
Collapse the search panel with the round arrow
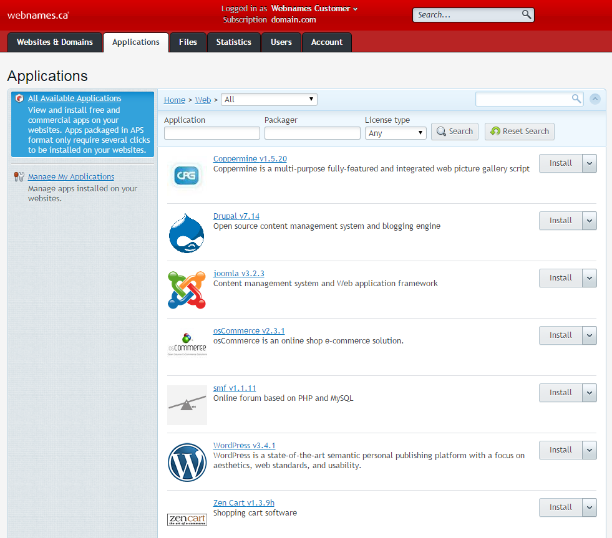click(595, 99)
